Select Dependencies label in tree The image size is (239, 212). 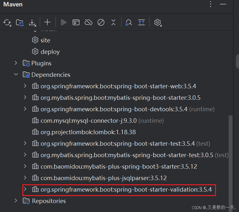click(51, 75)
